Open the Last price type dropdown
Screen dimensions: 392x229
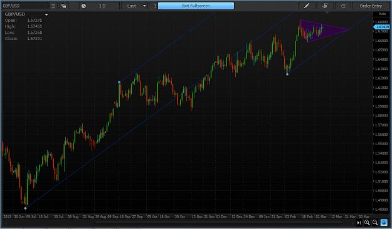coord(135,6)
